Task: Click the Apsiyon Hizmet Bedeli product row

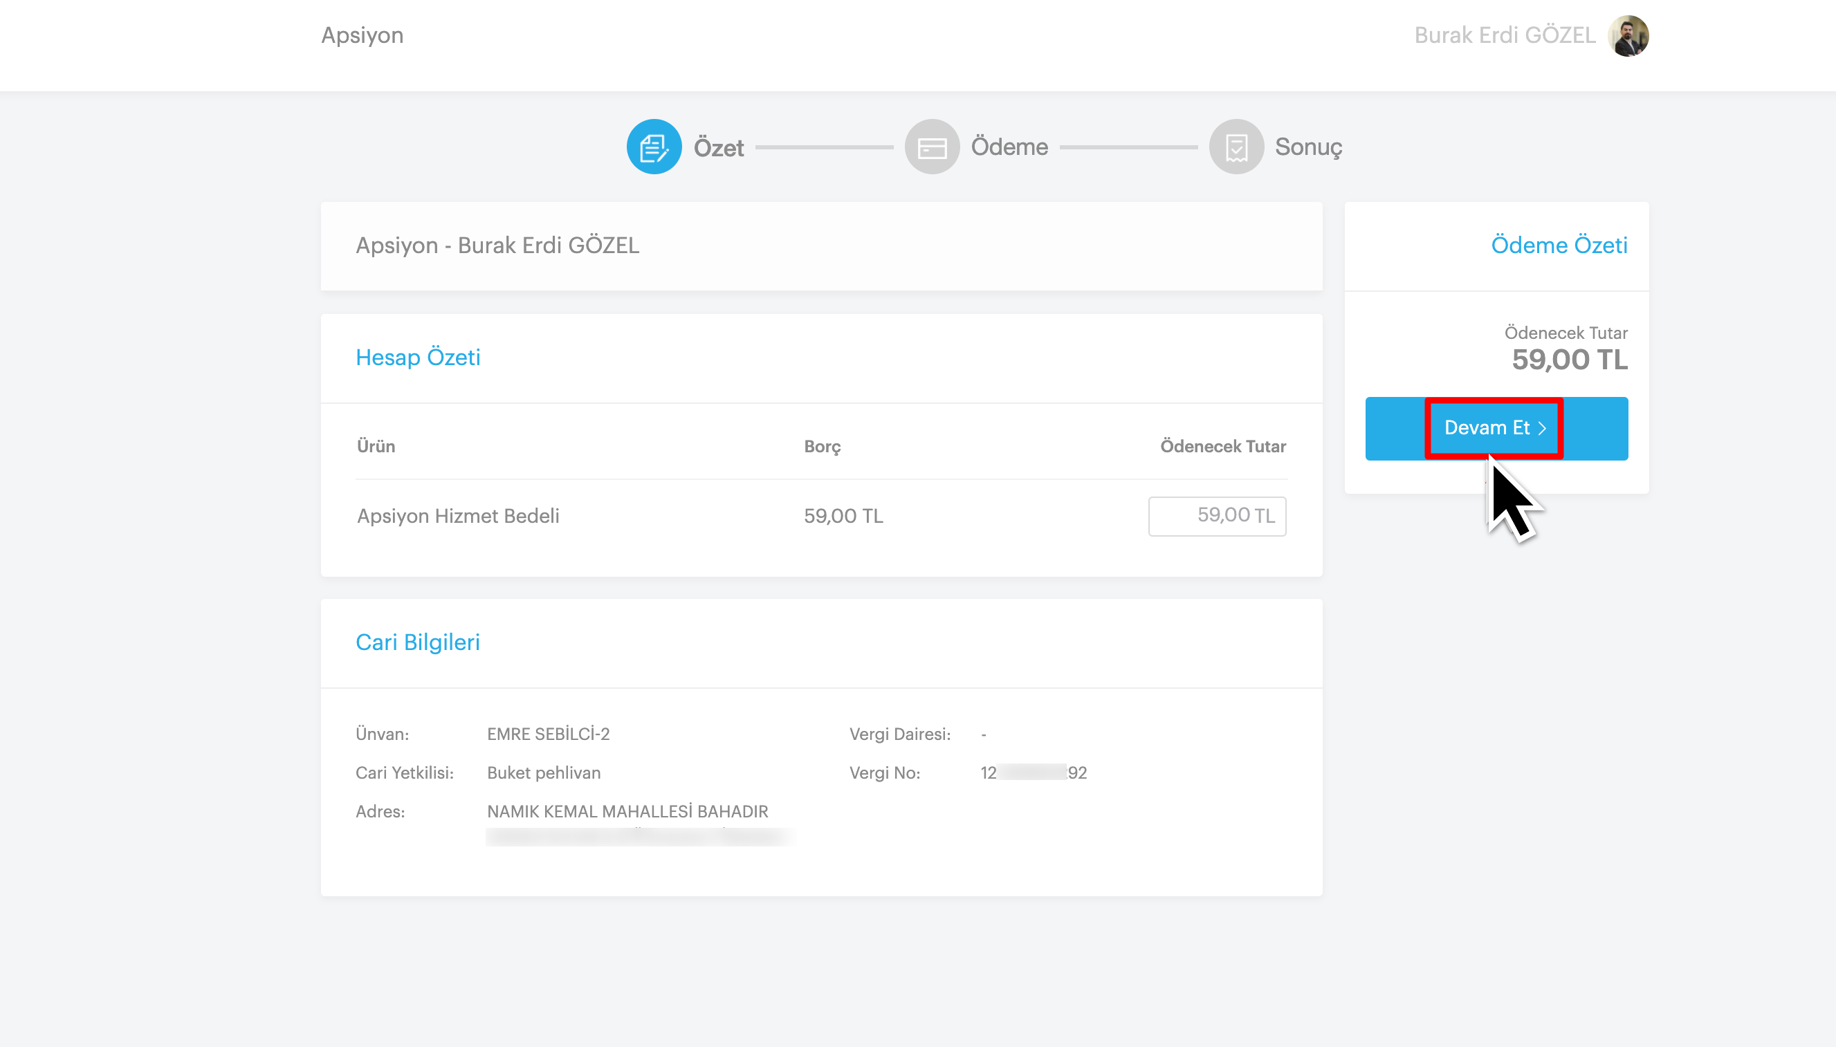Action: coord(458,516)
